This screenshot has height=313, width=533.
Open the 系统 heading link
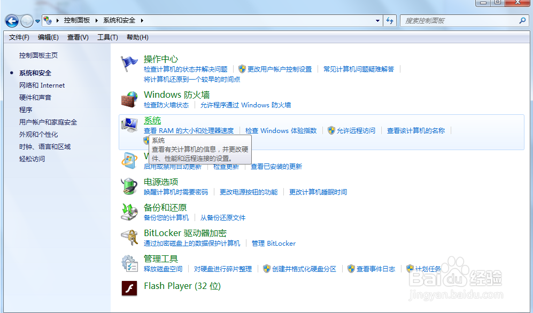[152, 121]
